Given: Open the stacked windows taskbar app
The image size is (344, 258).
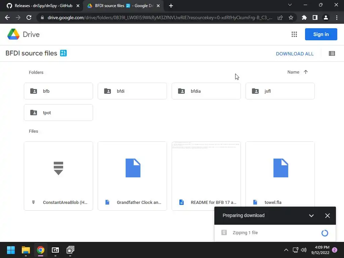Looking at the screenshot, I should (70, 250).
